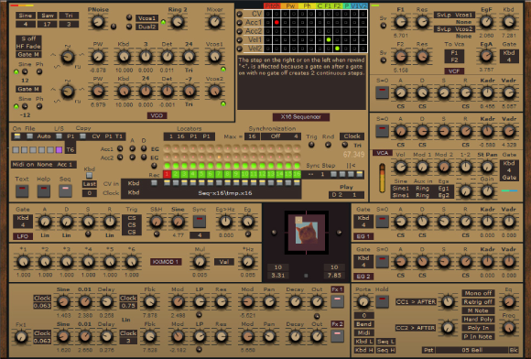
Task: Click the VCO section label
Action: point(157,115)
